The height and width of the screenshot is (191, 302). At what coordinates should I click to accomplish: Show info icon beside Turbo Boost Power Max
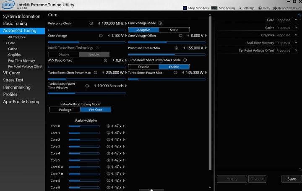tap(175, 73)
